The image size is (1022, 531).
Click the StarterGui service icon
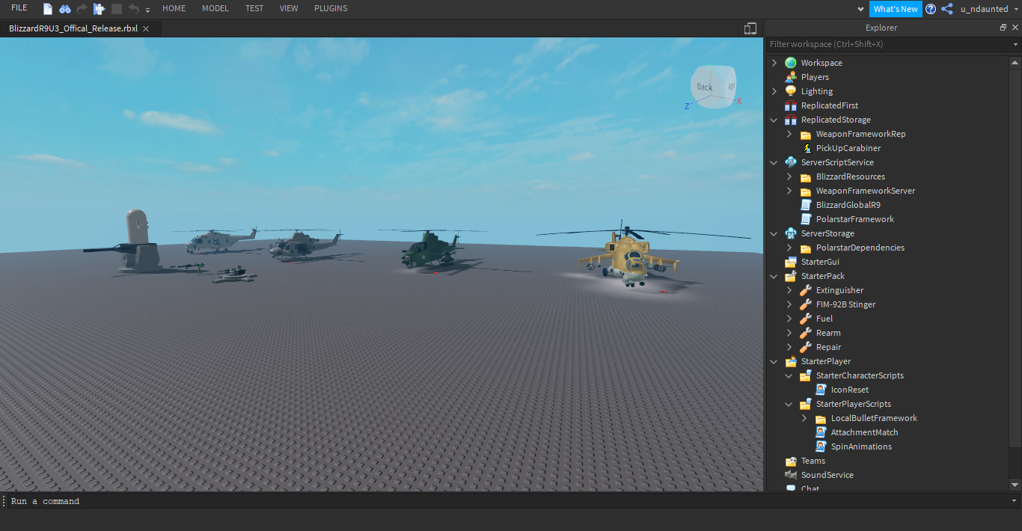(791, 262)
